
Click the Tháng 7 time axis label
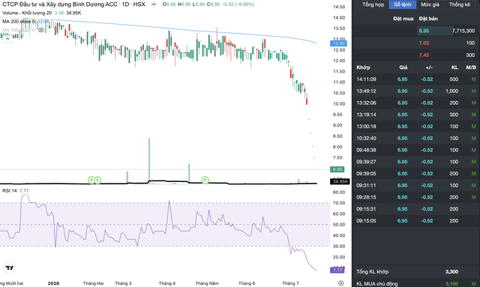click(290, 283)
